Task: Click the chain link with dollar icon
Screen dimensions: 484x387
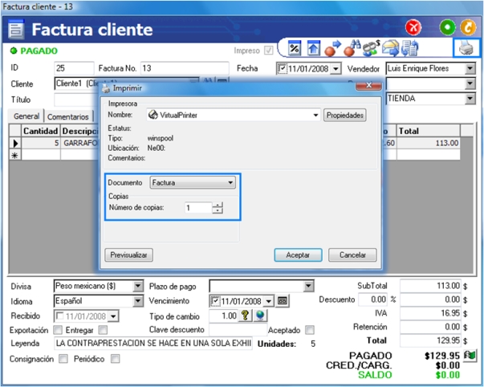Action: (371, 49)
